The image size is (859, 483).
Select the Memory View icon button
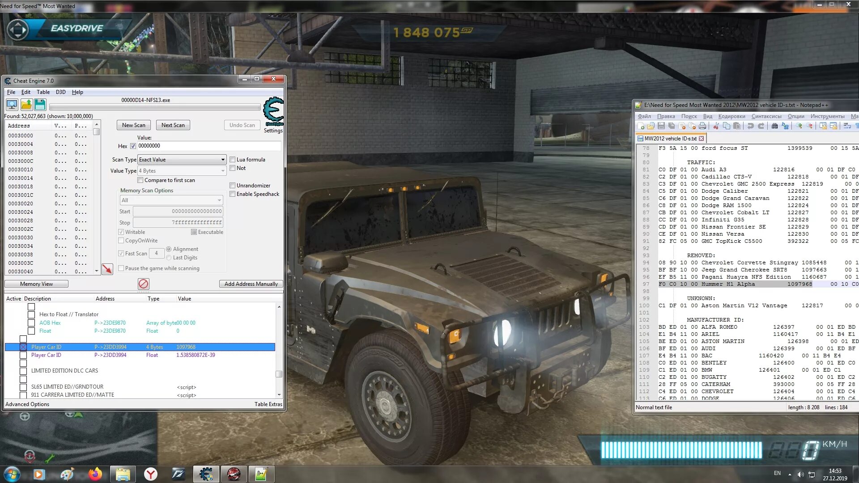(x=37, y=284)
